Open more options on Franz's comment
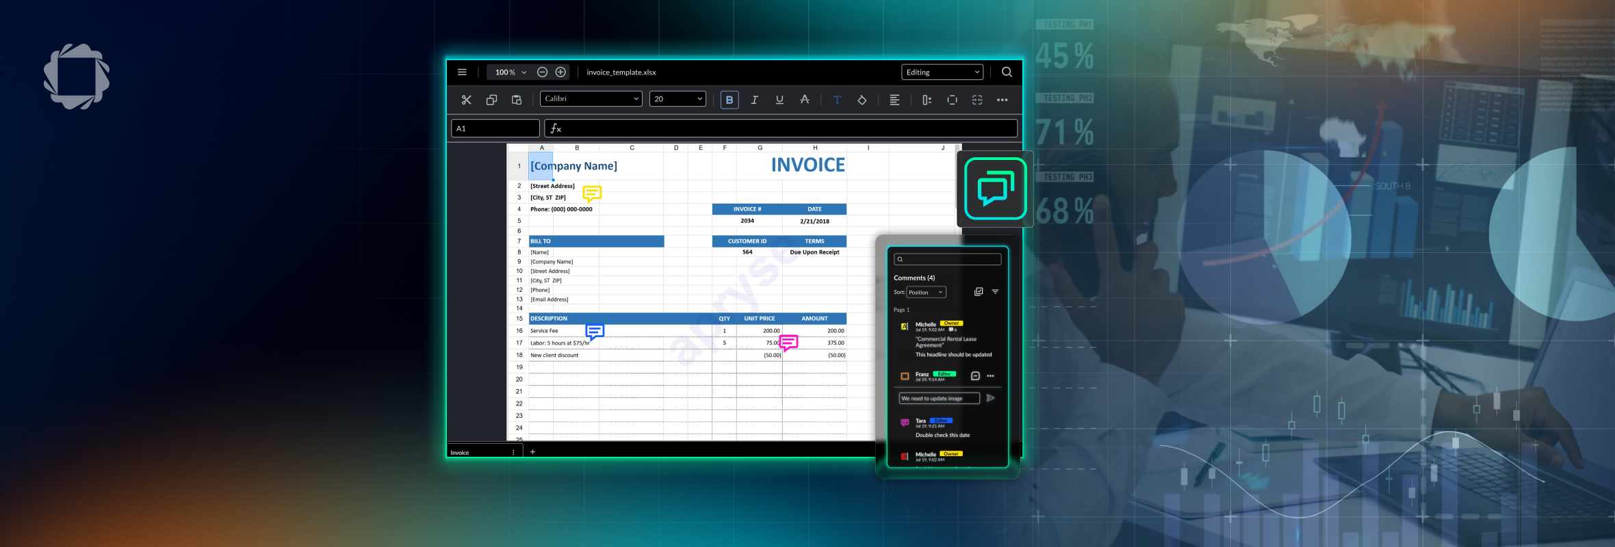This screenshot has height=547, width=1615. [x=990, y=376]
